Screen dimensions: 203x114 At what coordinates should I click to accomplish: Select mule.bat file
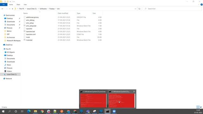[29, 40]
